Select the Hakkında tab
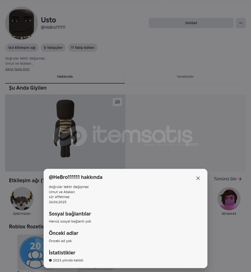The height and width of the screenshot is (272, 251). 65,77
